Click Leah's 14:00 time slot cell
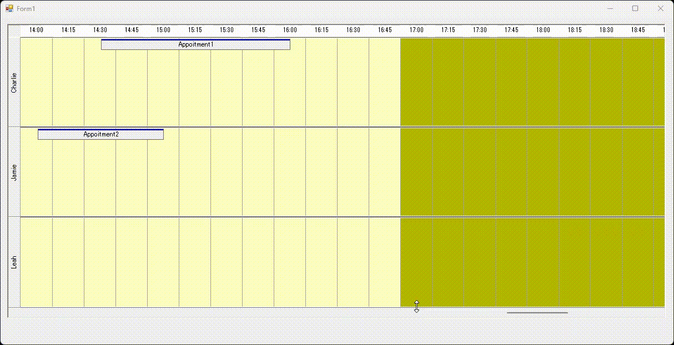The image size is (674, 345). coord(37,262)
